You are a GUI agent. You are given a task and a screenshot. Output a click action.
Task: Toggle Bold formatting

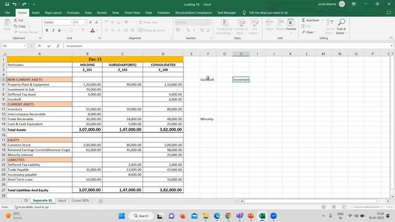coord(47,30)
